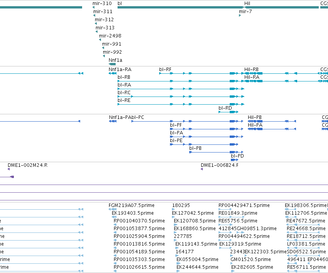Open the FGM219A07.5prime EST label

click(131, 205)
